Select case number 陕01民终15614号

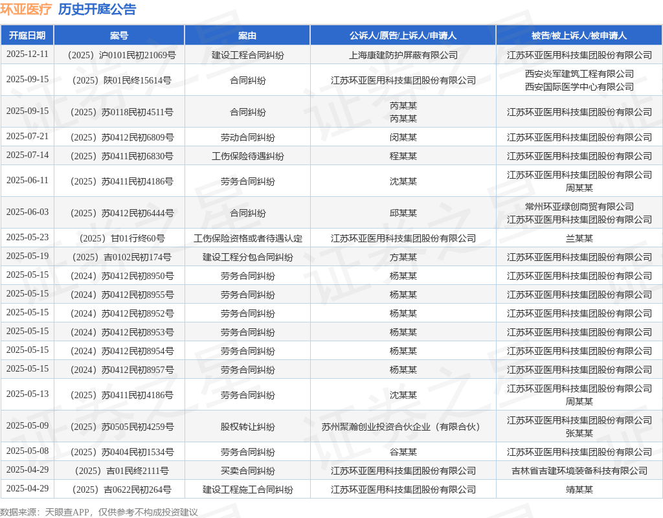coord(121,80)
